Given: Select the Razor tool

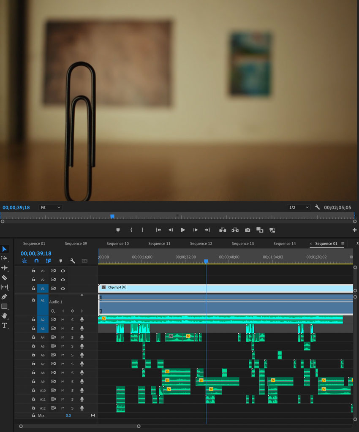Looking at the screenshot, I should click(5, 277).
